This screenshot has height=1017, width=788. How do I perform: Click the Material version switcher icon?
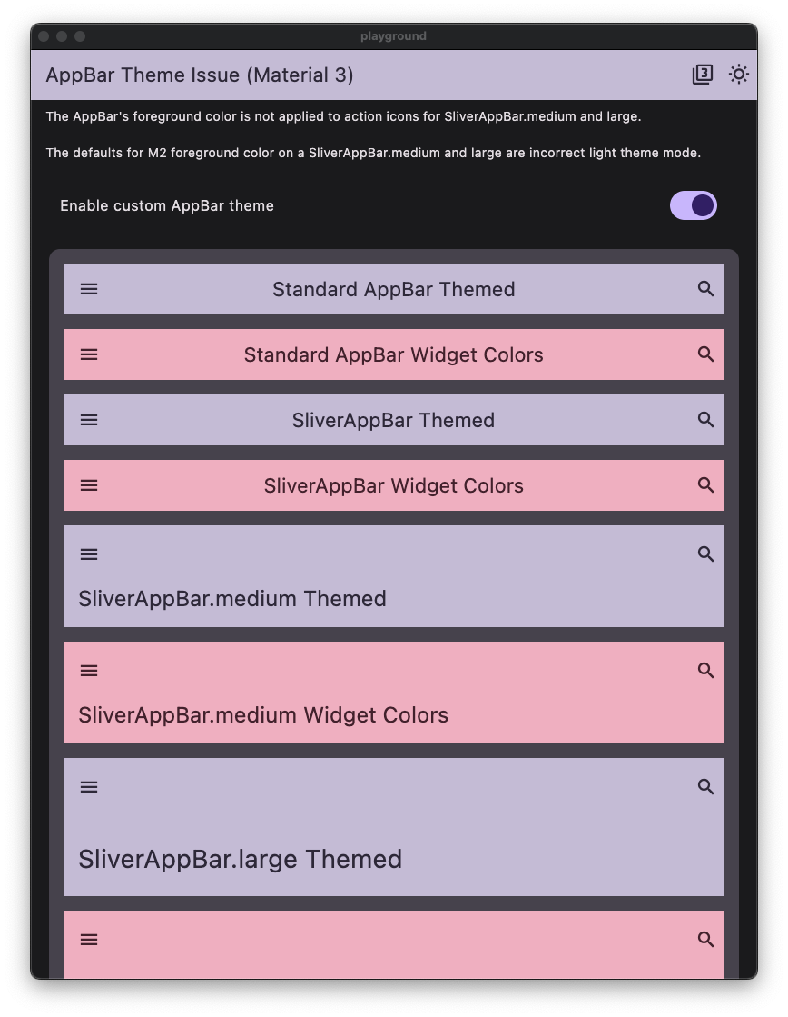pos(702,75)
